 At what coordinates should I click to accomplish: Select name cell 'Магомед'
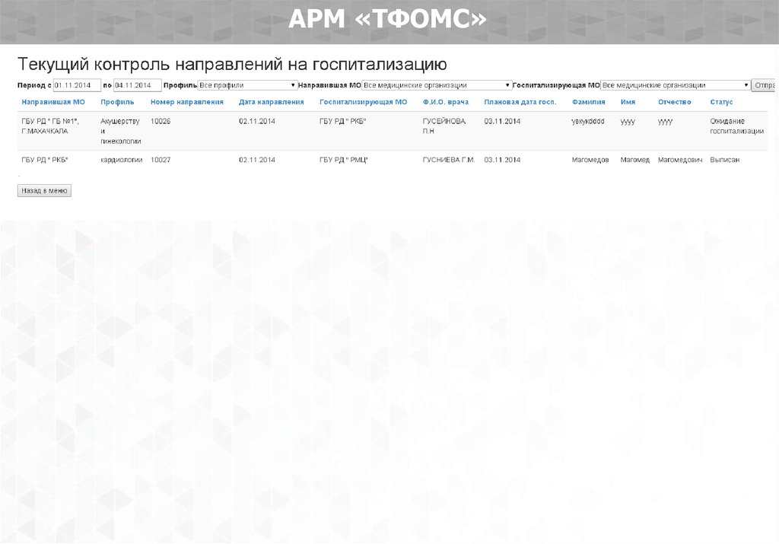[635, 160]
